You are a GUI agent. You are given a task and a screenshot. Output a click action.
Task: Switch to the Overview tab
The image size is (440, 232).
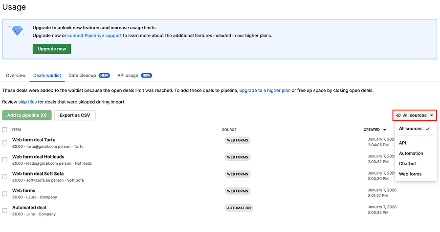click(16, 76)
